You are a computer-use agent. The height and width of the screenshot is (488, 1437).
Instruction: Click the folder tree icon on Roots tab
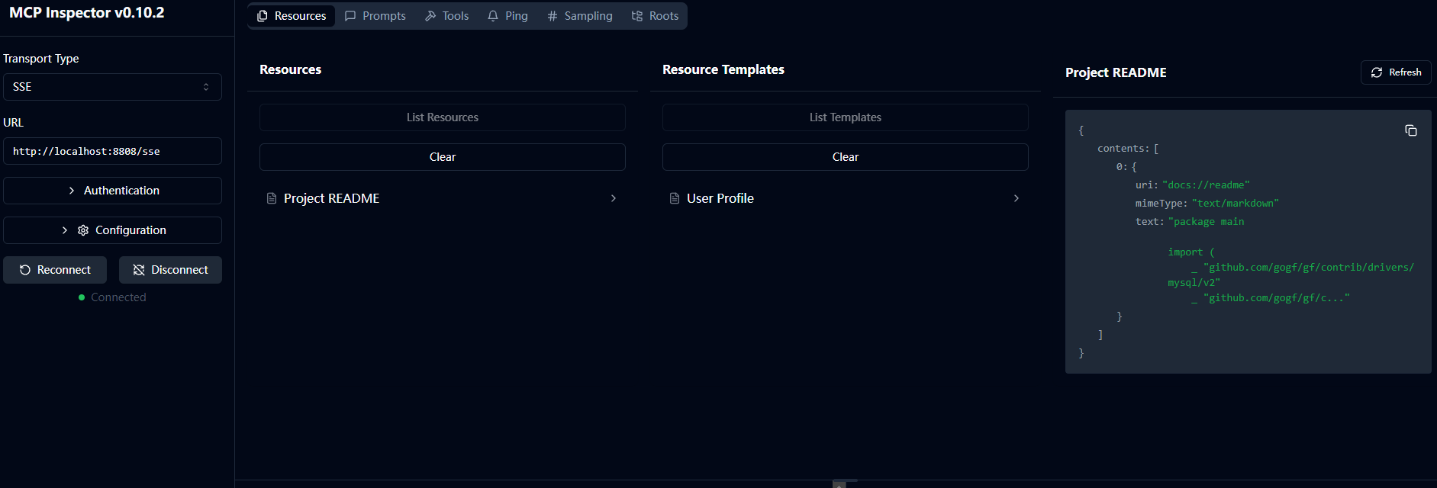[637, 16]
